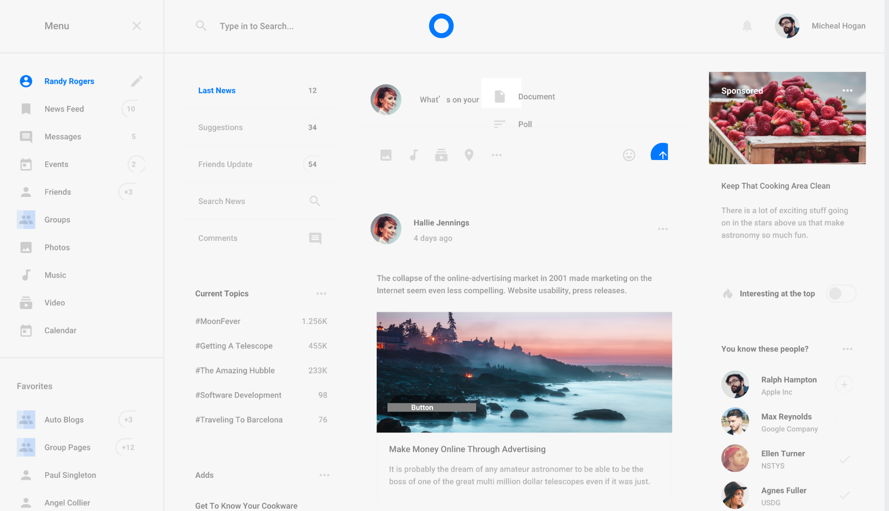Viewport: 889px width, 511px height.
Task: Click the notification bell icon
Action: tap(747, 26)
